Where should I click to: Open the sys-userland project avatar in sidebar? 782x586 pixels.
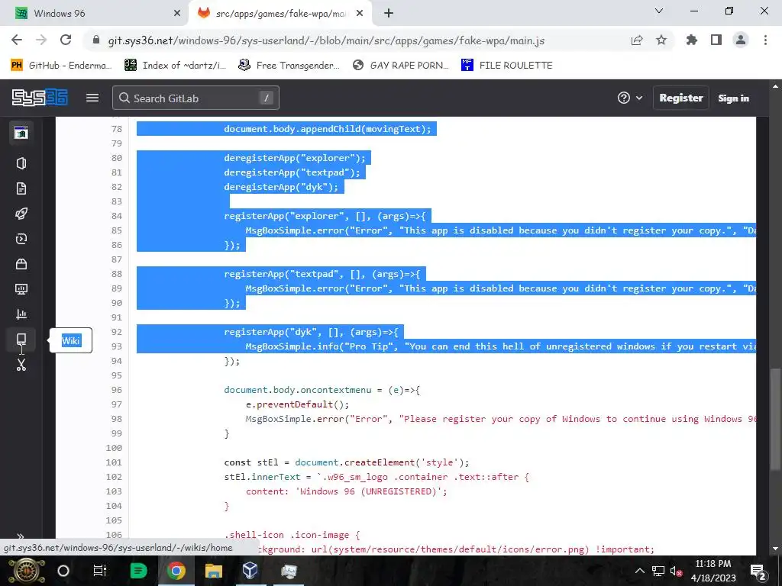pyautogui.click(x=21, y=133)
